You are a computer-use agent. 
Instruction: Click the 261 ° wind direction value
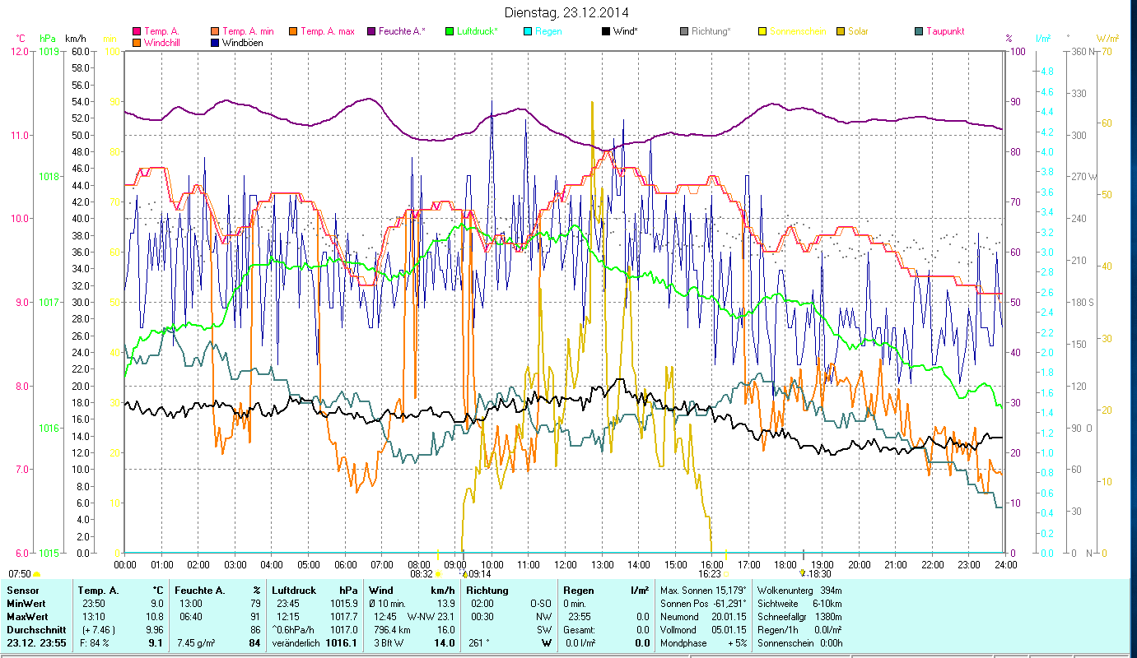click(x=478, y=643)
